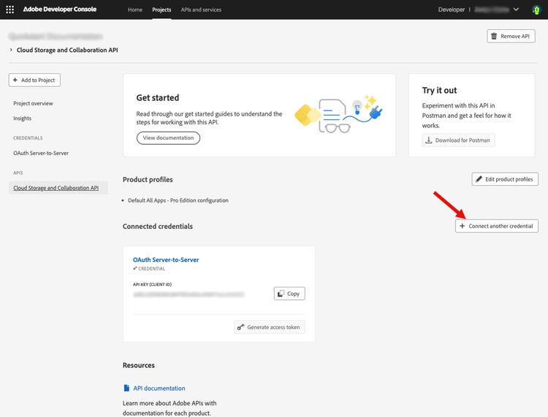Click the trash icon in Remove API
Screen dimensions: 548x417
pyautogui.click(x=495, y=36)
